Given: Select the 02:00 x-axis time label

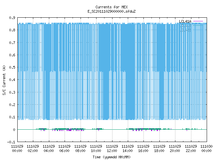Looking at the screenshot, I should click(33, 151).
